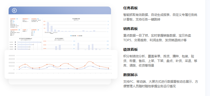Select the 销售看板 heading
Screen dimensions: 210x96
(x=131, y=29)
